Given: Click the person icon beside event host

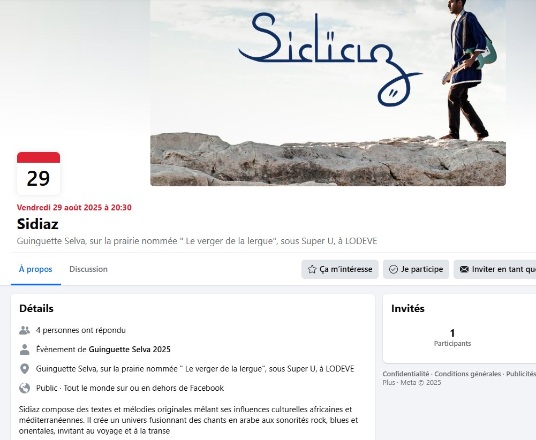Looking at the screenshot, I should click(x=25, y=350).
